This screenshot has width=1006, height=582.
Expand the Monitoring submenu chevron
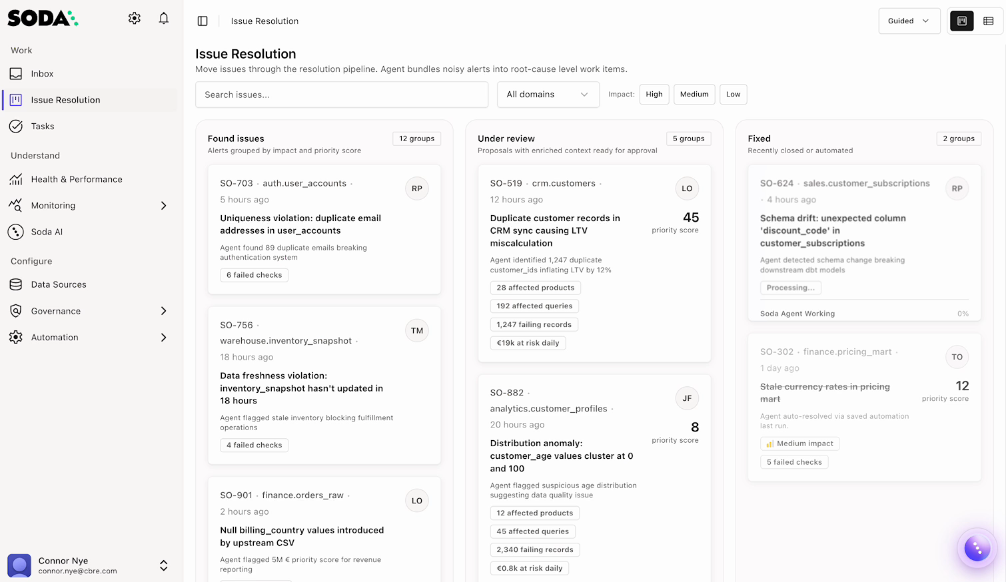tap(164, 206)
